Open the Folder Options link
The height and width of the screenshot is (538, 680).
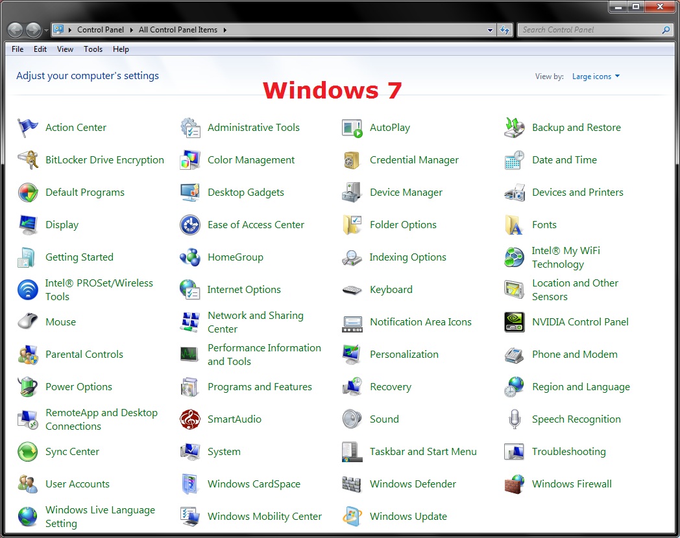click(403, 225)
